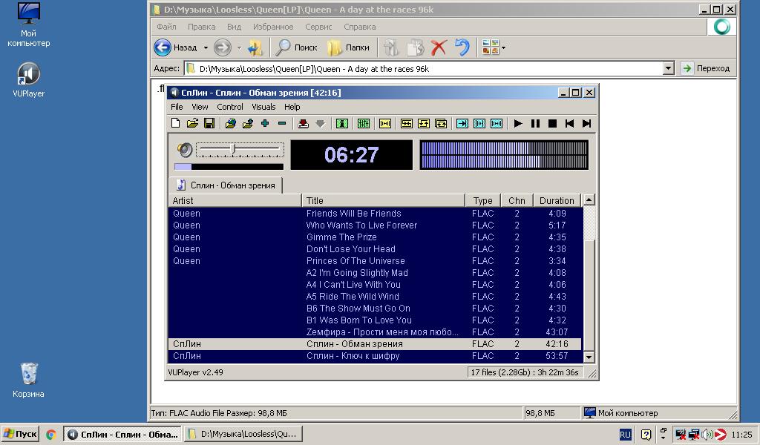Select track B6 The Show Must Go On
This screenshot has width=760, height=445.
coord(375,309)
